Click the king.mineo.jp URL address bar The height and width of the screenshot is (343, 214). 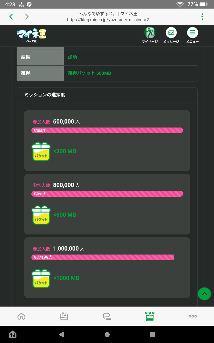click(x=108, y=20)
